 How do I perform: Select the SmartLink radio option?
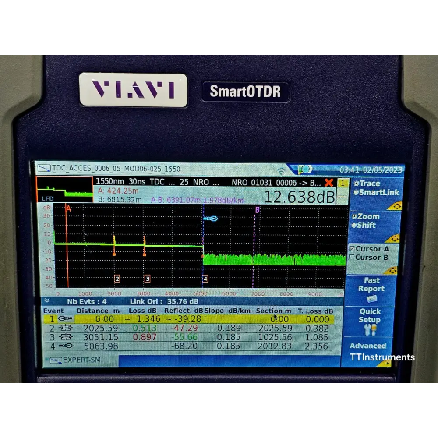click(376, 192)
